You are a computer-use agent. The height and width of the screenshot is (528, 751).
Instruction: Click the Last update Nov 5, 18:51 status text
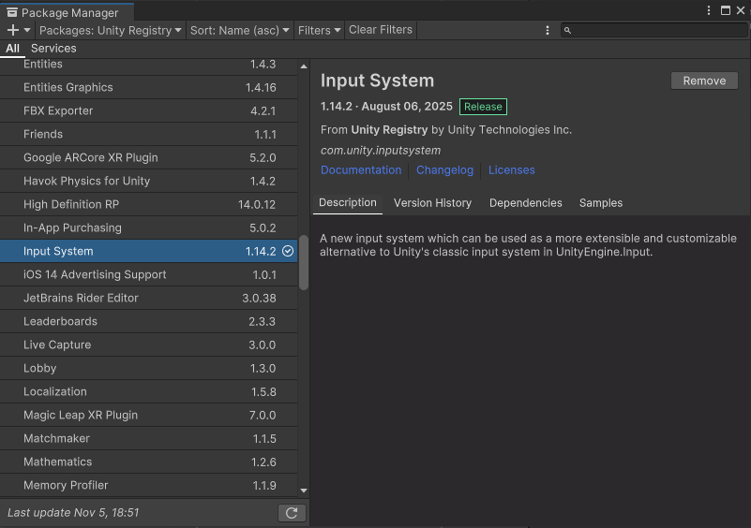coord(73,513)
